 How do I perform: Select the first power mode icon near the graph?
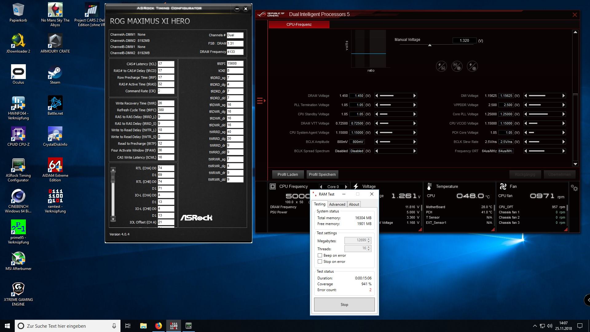tap(441, 66)
